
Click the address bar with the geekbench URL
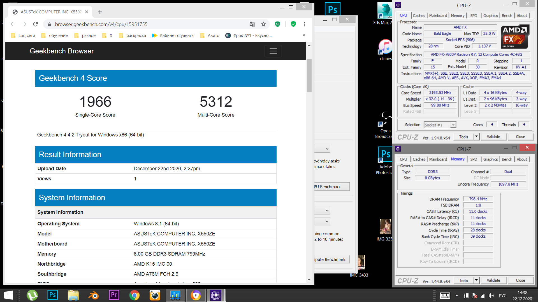(146, 24)
